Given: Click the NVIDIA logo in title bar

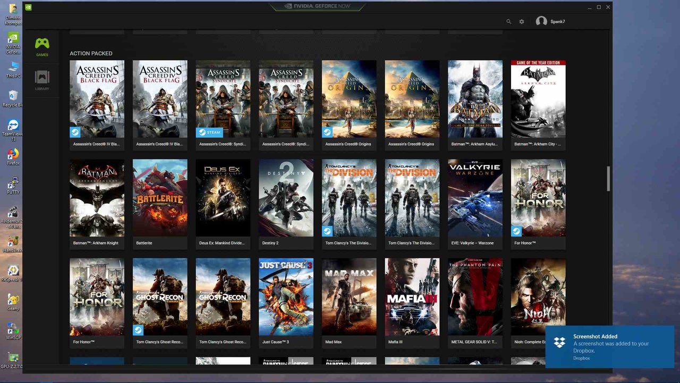Looking at the screenshot, I should click(x=28, y=7).
